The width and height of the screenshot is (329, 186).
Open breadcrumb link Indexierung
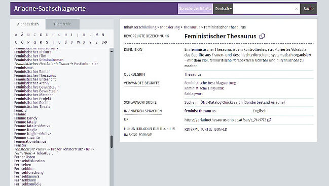point(170,27)
